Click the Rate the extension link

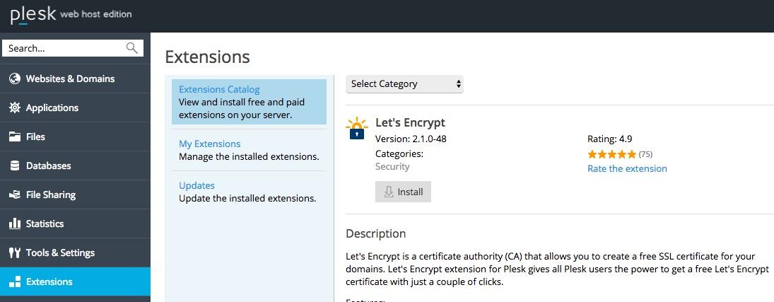click(x=627, y=168)
